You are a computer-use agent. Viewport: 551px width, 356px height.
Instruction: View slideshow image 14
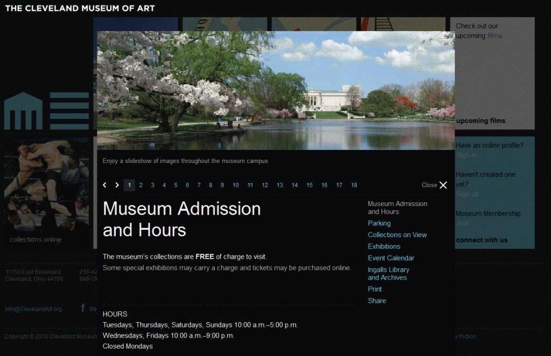294,185
